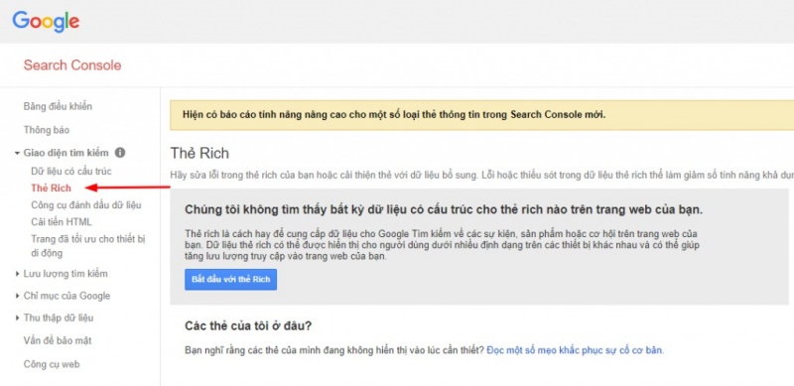Viewport: 794px width, 386px height.
Task: Click the Thẻ Rich page heading
Action: 199,153
